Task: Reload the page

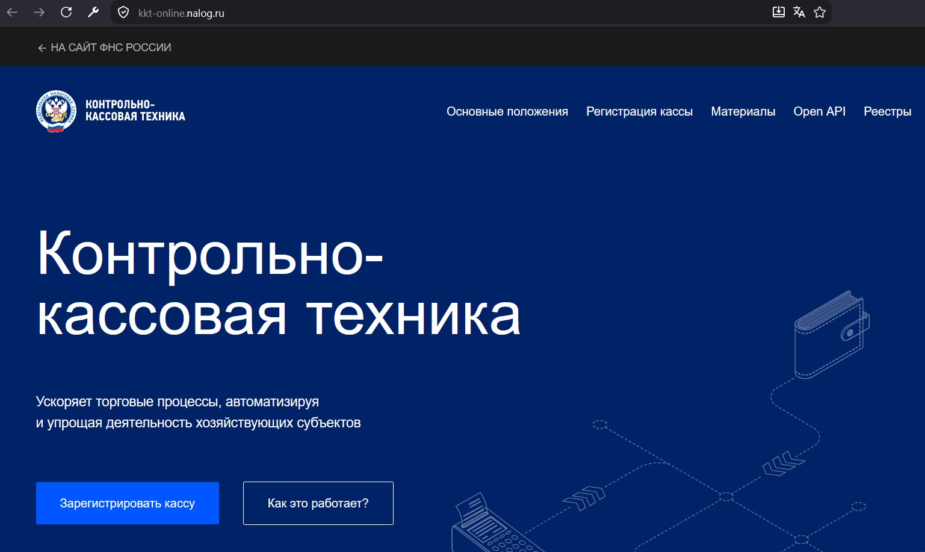Action: click(x=66, y=12)
